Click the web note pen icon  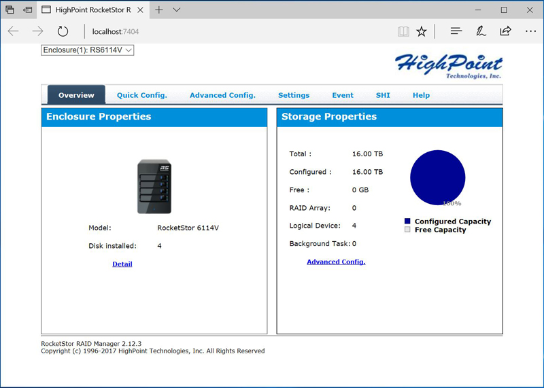pyautogui.click(x=481, y=31)
